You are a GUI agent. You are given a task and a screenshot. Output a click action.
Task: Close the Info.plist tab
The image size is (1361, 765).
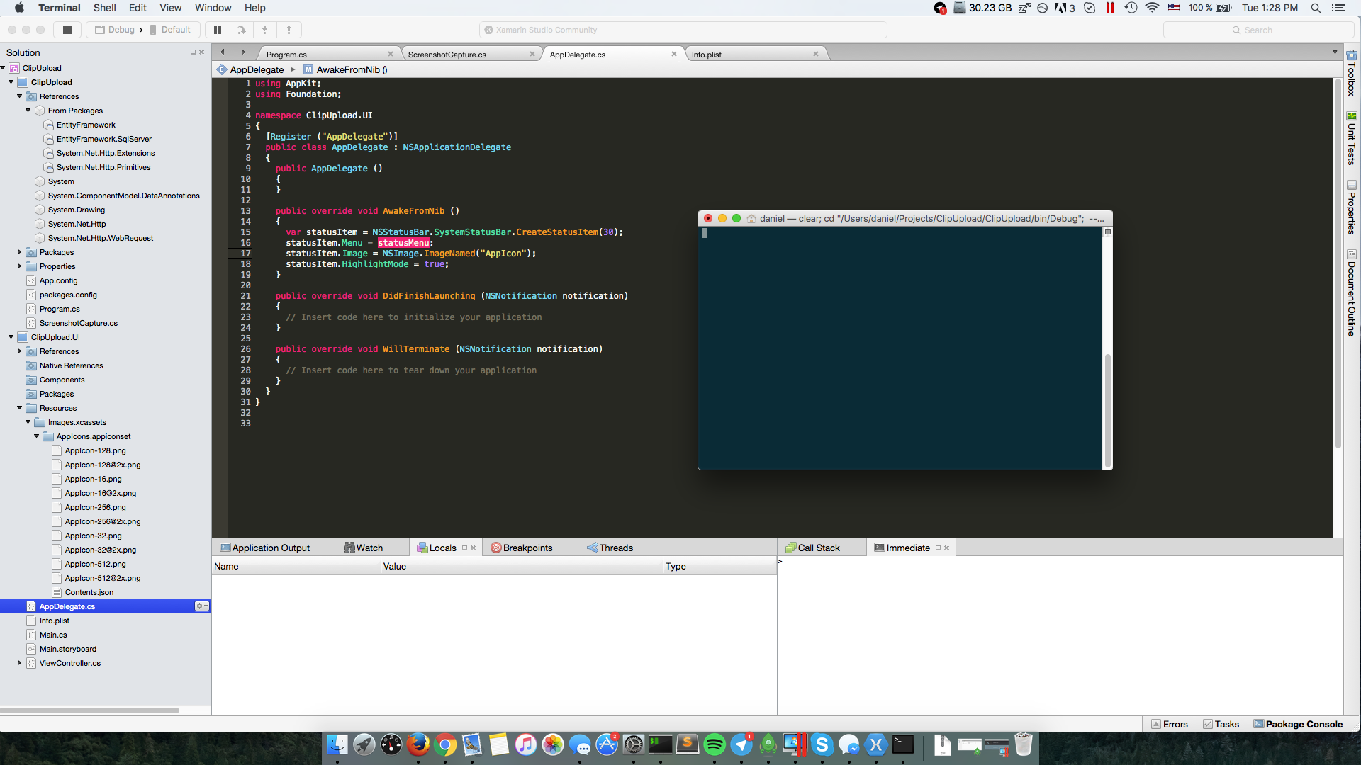tap(816, 54)
